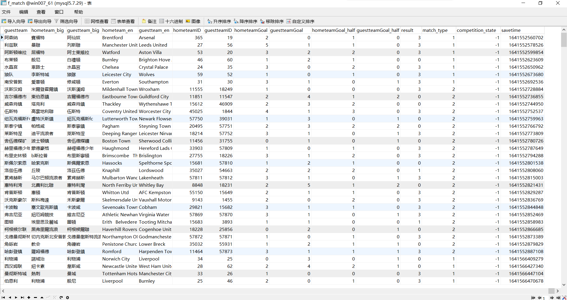The width and height of the screenshot is (567, 300).
Task: Click the vertical scrollbar up arrow
Action: click(564, 29)
